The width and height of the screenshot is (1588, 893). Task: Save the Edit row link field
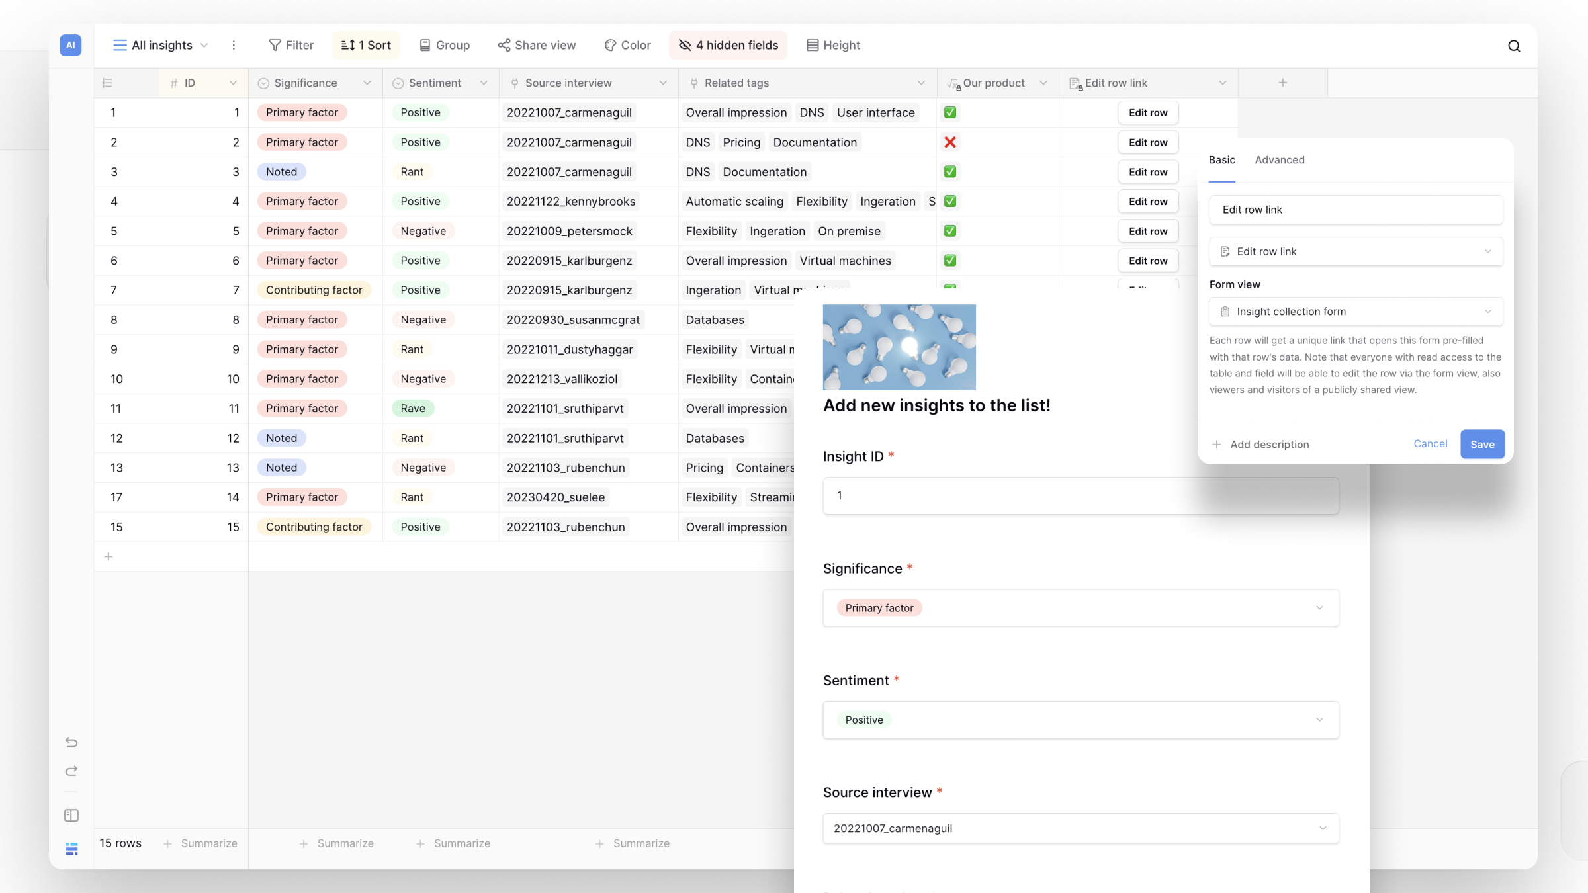[1482, 444]
